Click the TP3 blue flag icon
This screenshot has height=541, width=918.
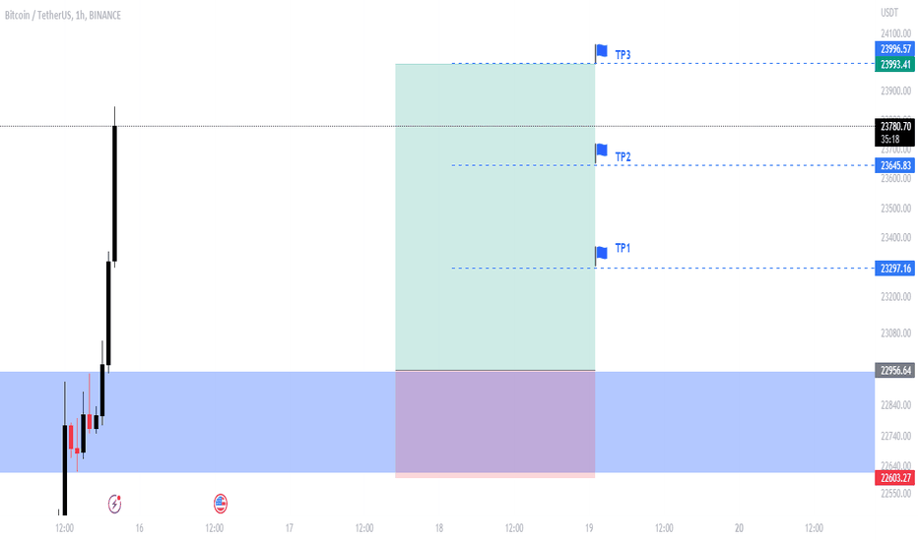coord(601,51)
